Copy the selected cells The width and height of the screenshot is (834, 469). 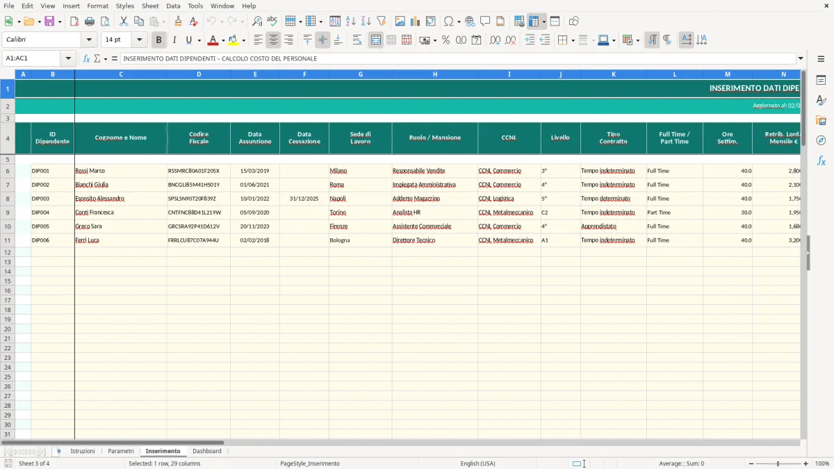click(x=138, y=22)
